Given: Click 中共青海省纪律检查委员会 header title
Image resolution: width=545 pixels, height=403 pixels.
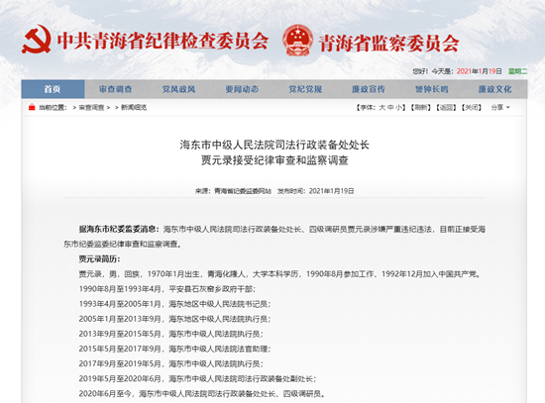Looking at the screenshot, I should click(163, 41).
